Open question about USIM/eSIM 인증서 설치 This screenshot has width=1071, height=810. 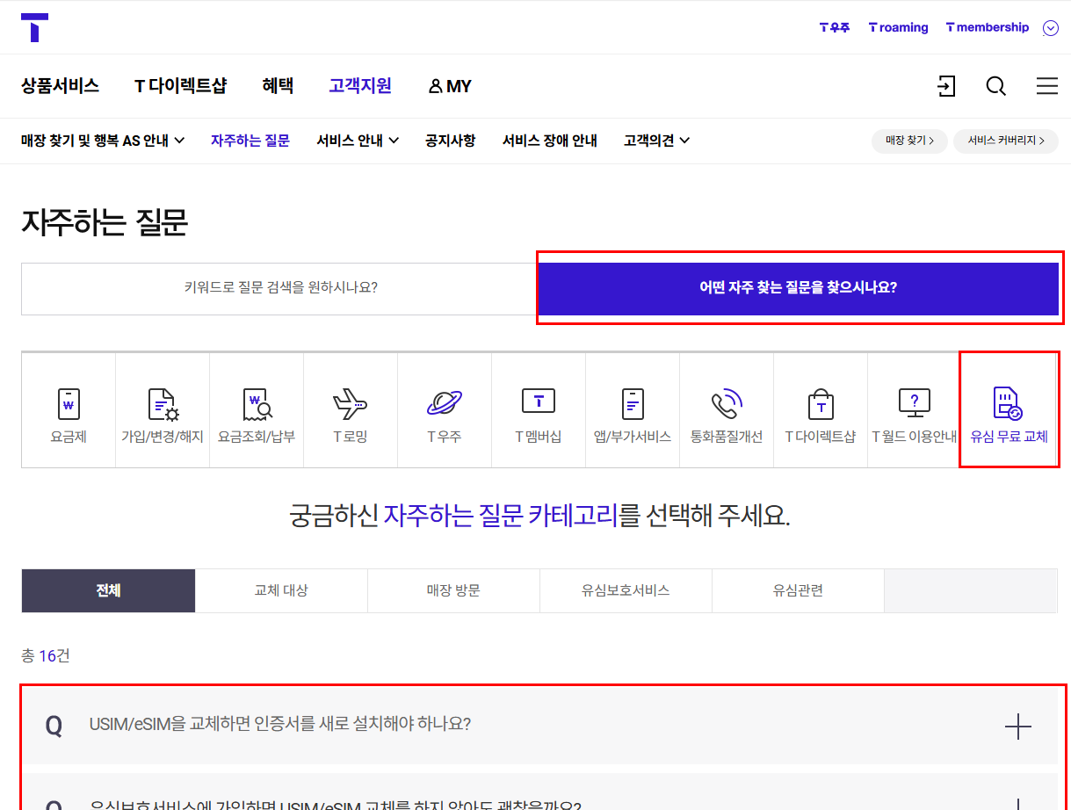(539, 725)
